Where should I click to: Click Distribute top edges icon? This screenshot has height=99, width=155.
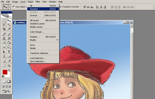(112, 7)
